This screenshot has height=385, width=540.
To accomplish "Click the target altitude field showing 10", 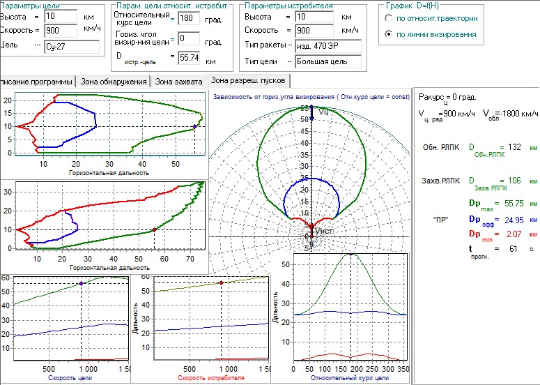I will [61, 16].
